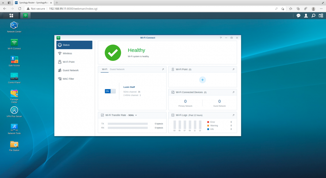Add page to browser favorites star
The width and height of the screenshot is (326, 178).
(x=283, y=9)
